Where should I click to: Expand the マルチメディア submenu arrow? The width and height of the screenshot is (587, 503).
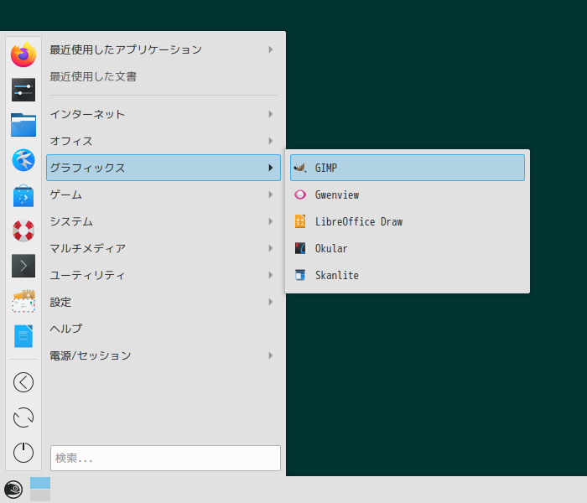(x=271, y=248)
